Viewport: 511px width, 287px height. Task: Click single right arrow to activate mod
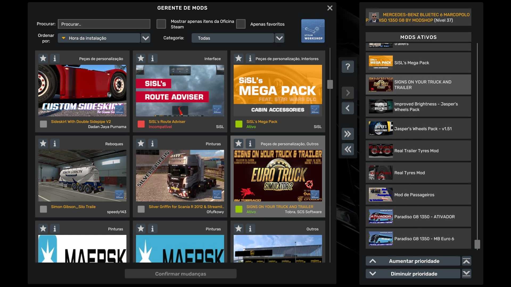coord(348,93)
